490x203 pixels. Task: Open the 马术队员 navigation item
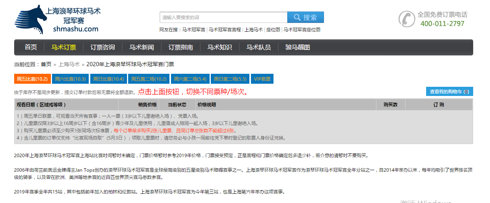[259, 47]
